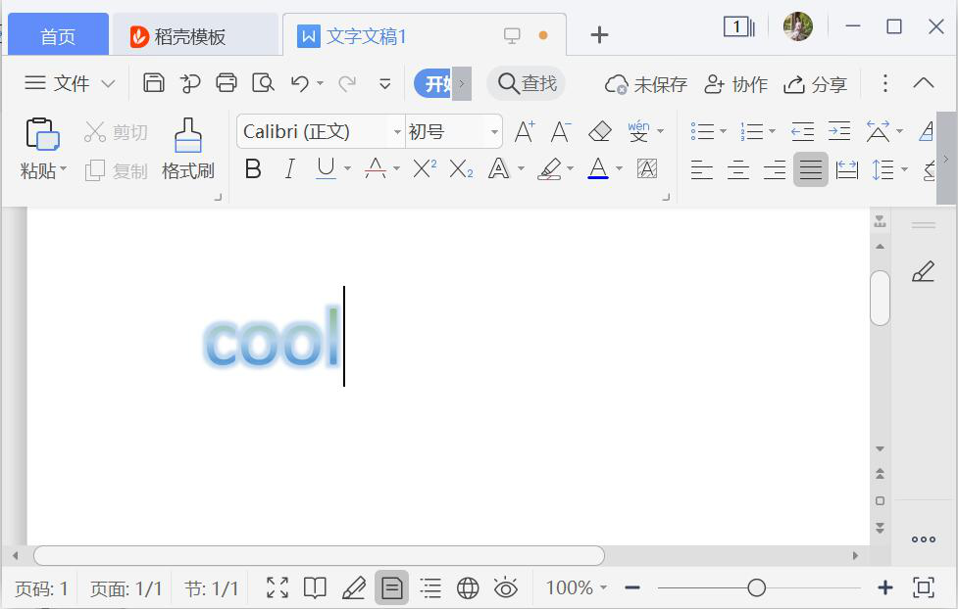Click the 查找 search button
This screenshot has height=609, width=958.
coord(528,83)
